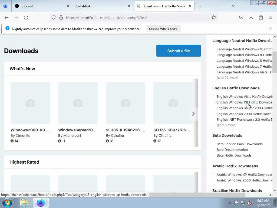Viewport: 277px width, 208px height.
Task: Open Language Neutral Windows 10 Hotfix link
Action: tap(244, 49)
